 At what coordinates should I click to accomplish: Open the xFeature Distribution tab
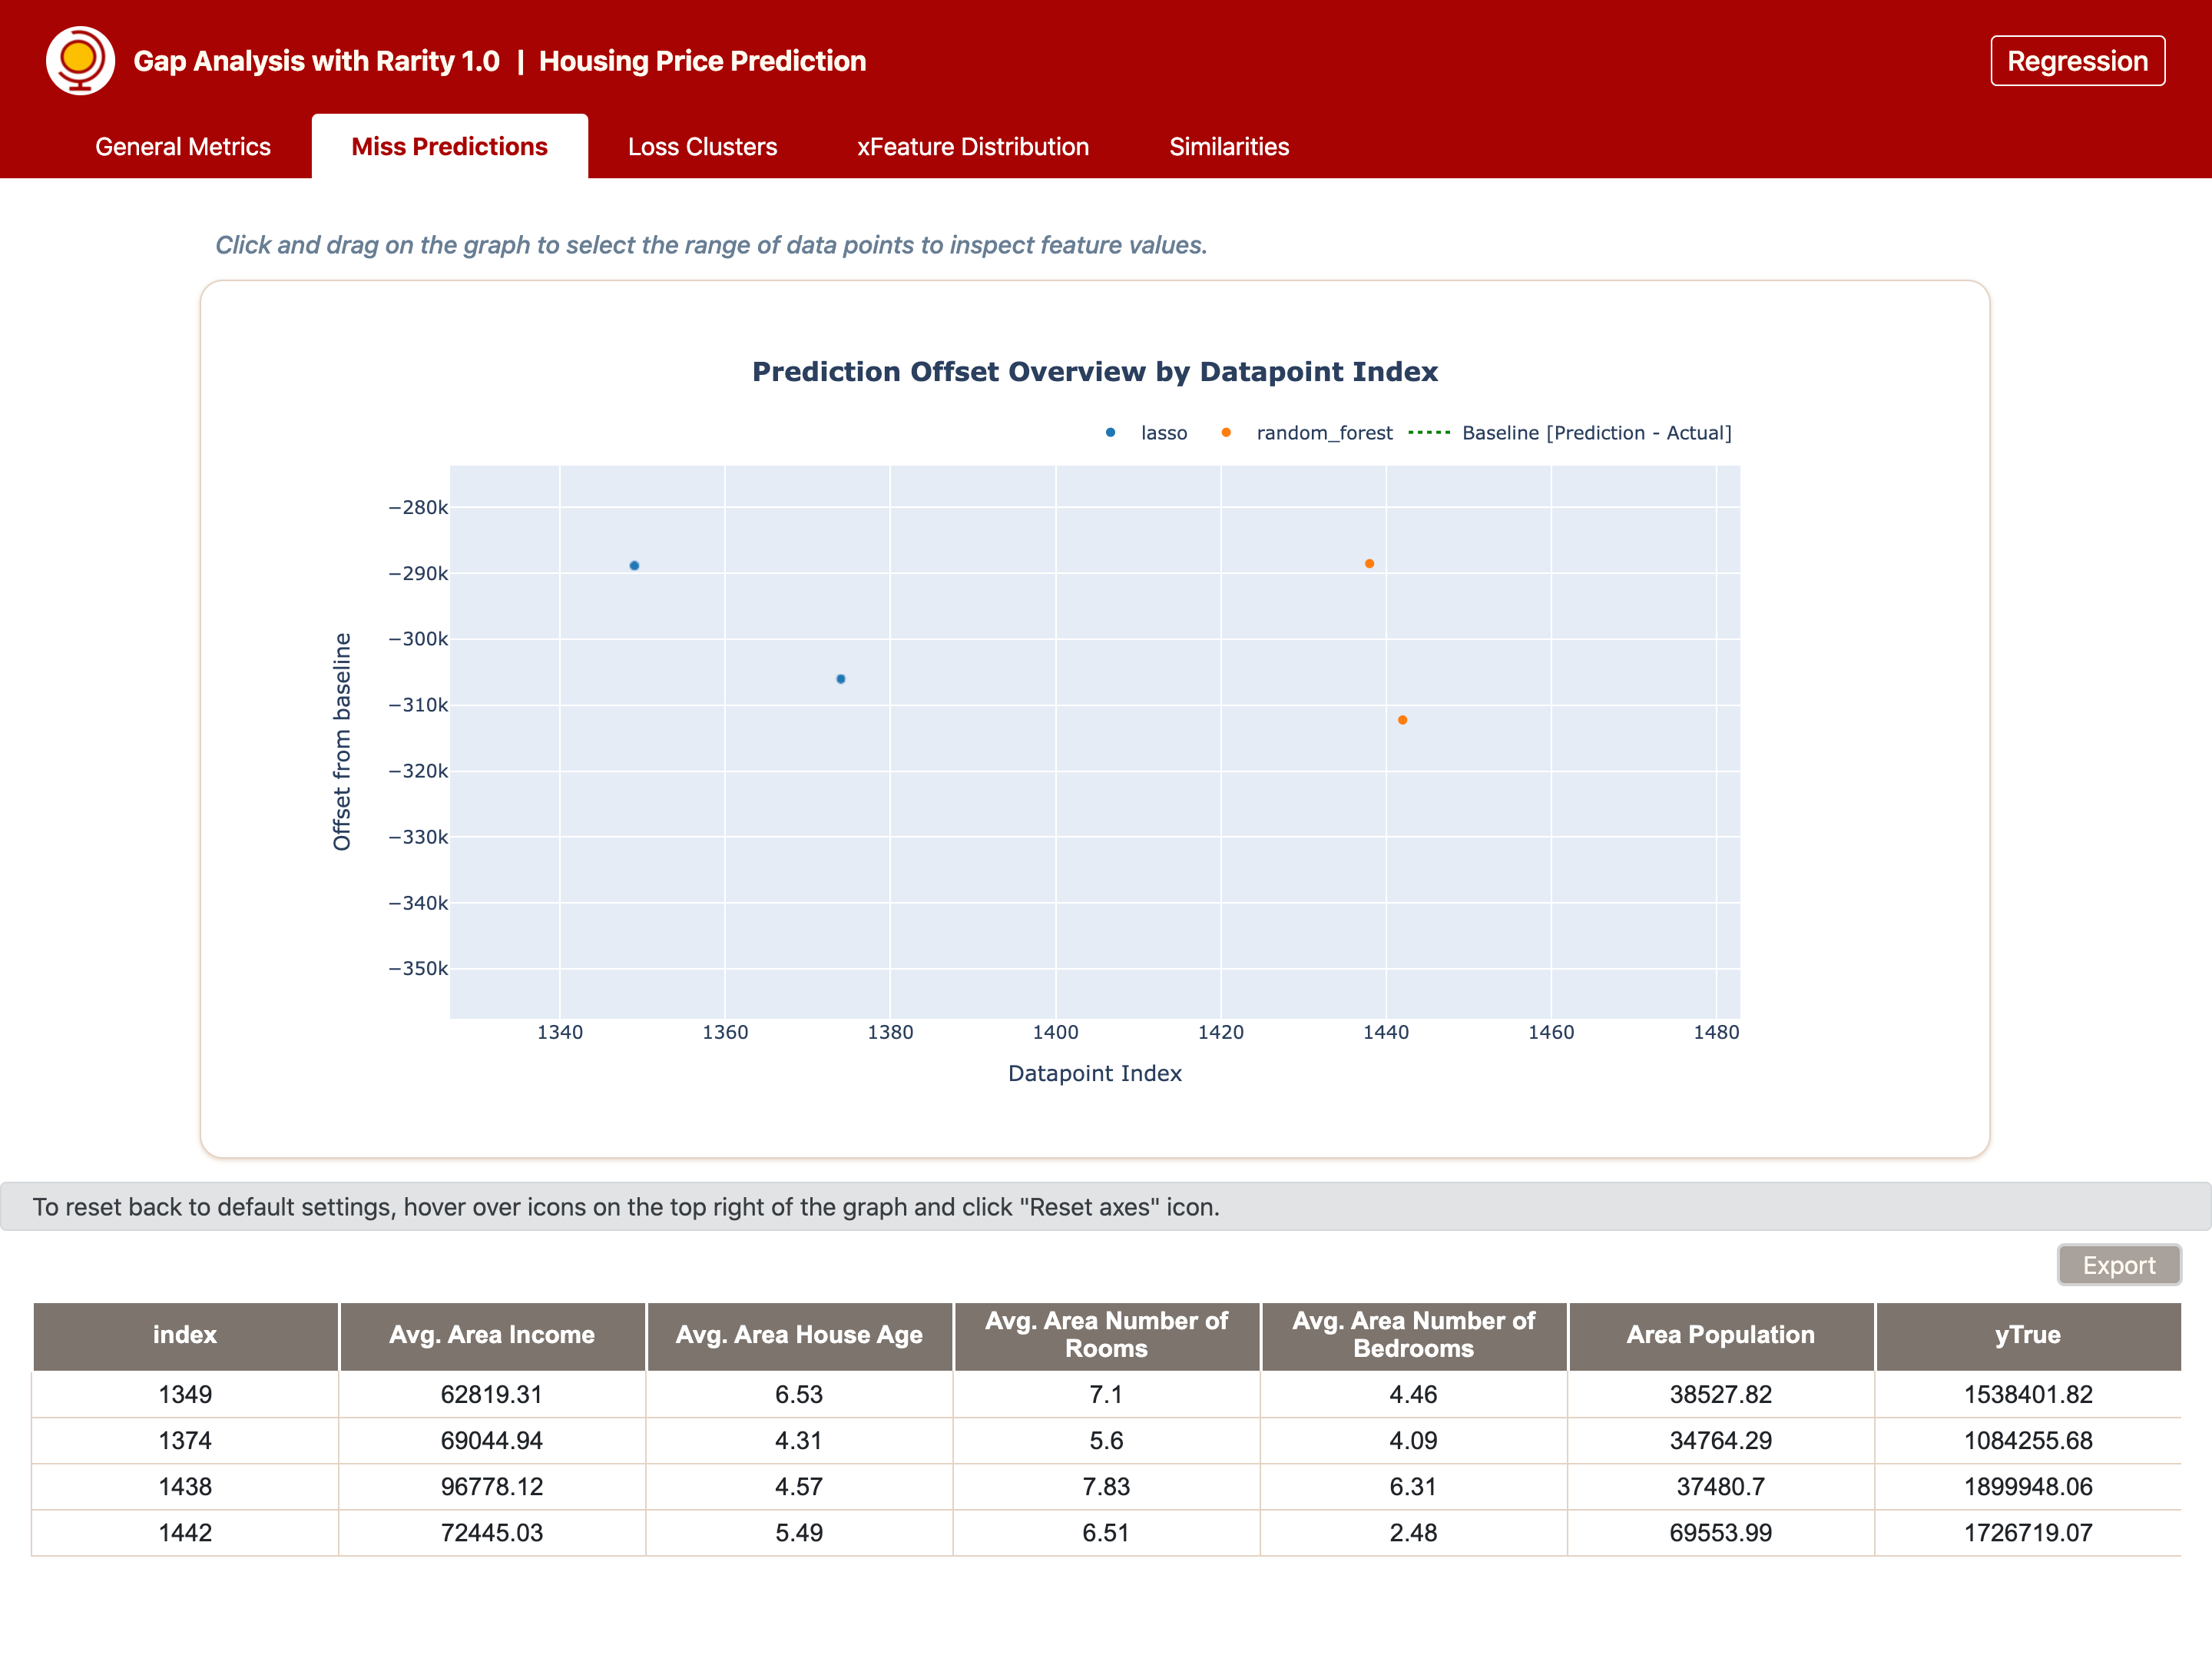pyautogui.click(x=973, y=147)
